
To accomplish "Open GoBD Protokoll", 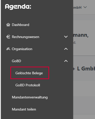I will [x=28, y=85].
